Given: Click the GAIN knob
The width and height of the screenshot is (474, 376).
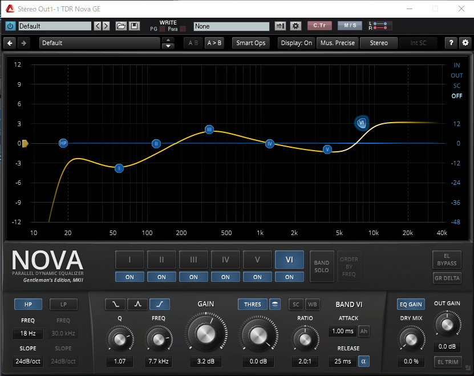Looking at the screenshot, I should pos(206,334).
